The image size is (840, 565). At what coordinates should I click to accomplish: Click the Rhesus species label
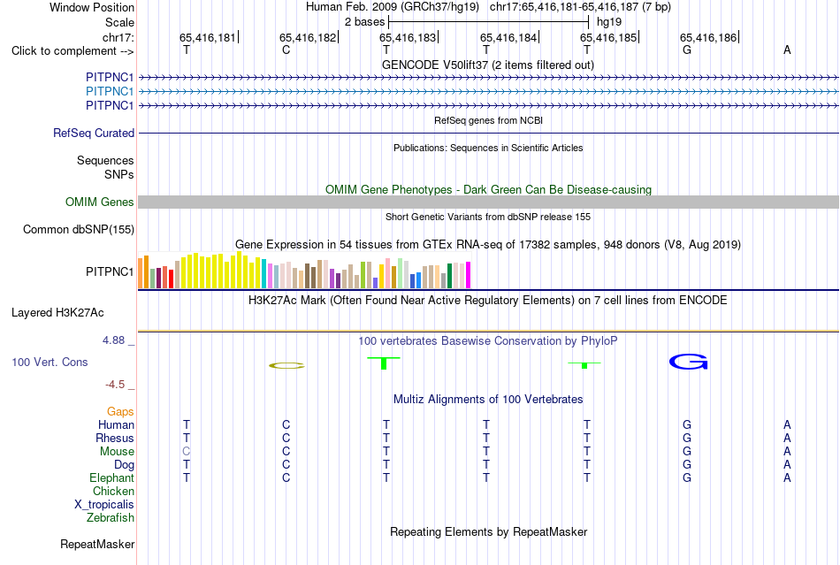click(115, 438)
